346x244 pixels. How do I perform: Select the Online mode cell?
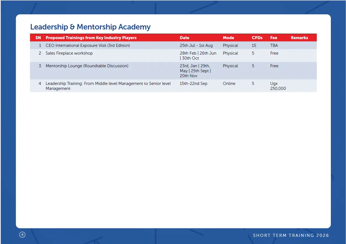click(229, 84)
